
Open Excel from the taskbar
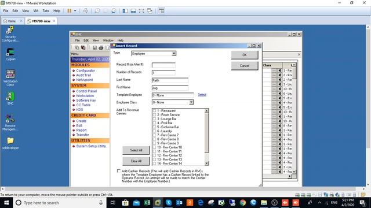[147, 203]
